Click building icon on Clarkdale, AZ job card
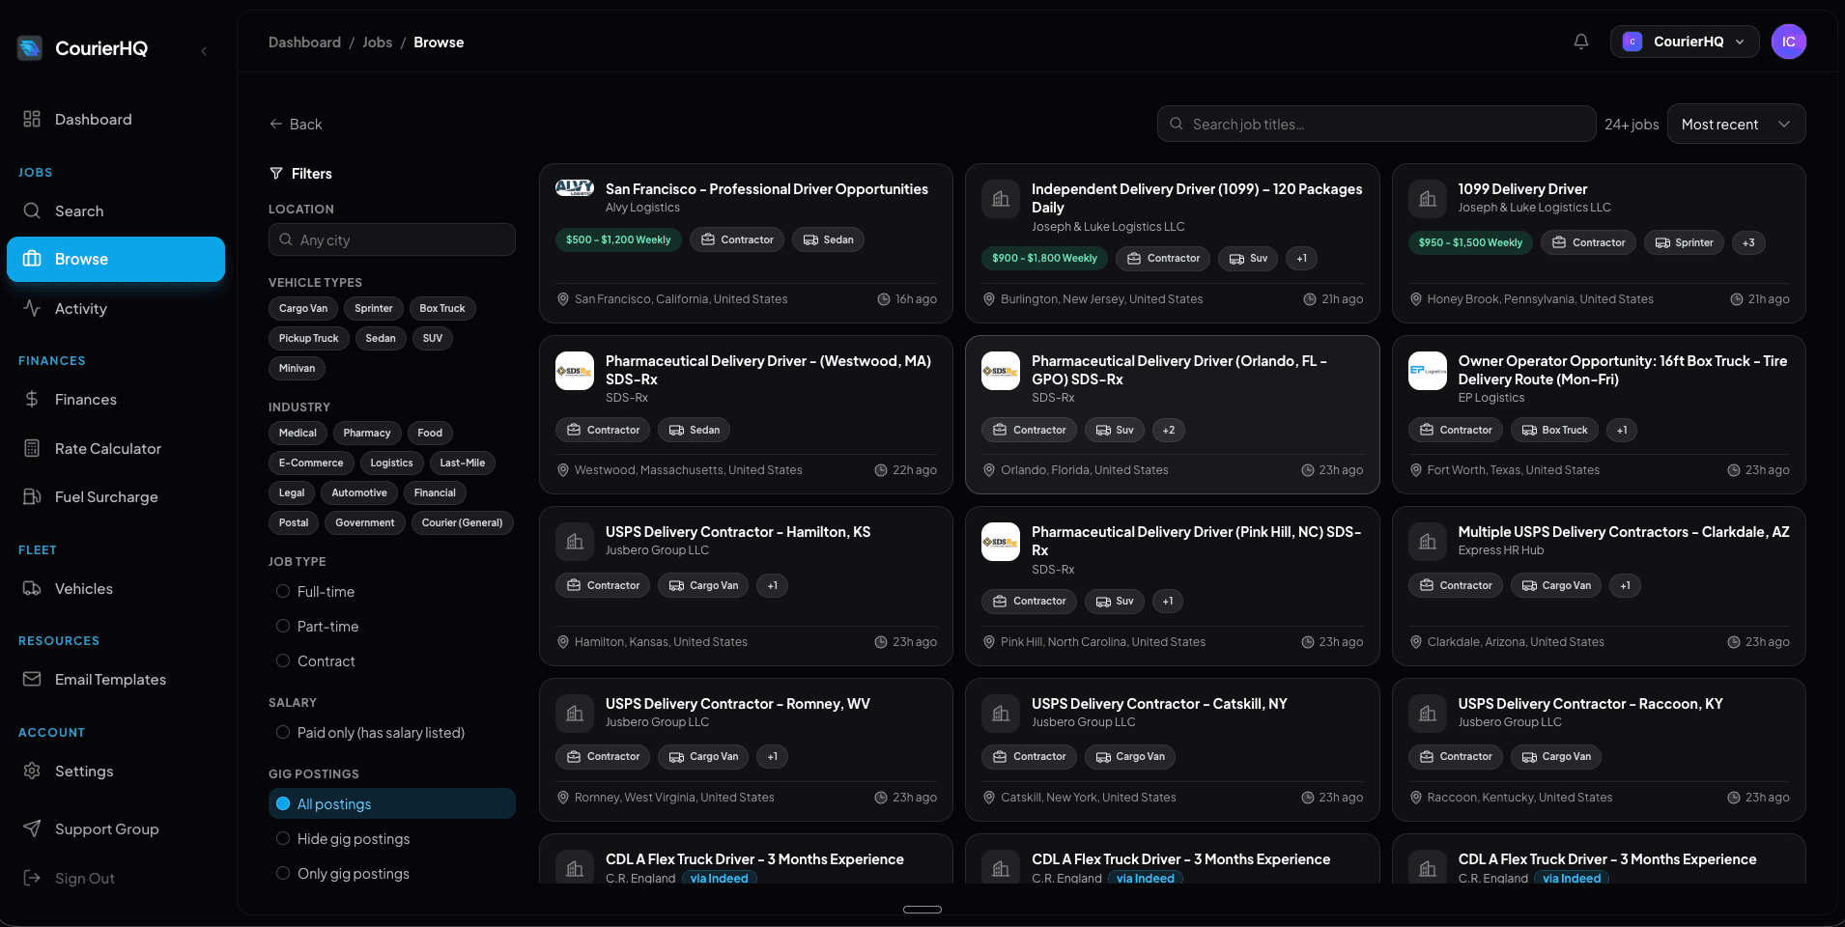This screenshot has height=927, width=1845. (1428, 542)
